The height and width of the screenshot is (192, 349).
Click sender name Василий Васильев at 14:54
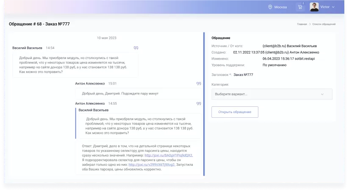pyautogui.click(x=28, y=48)
